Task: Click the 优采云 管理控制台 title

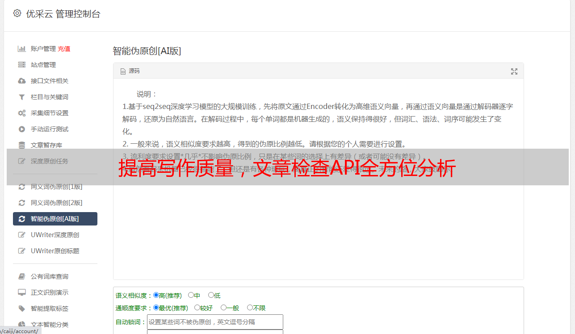Action: coord(63,14)
